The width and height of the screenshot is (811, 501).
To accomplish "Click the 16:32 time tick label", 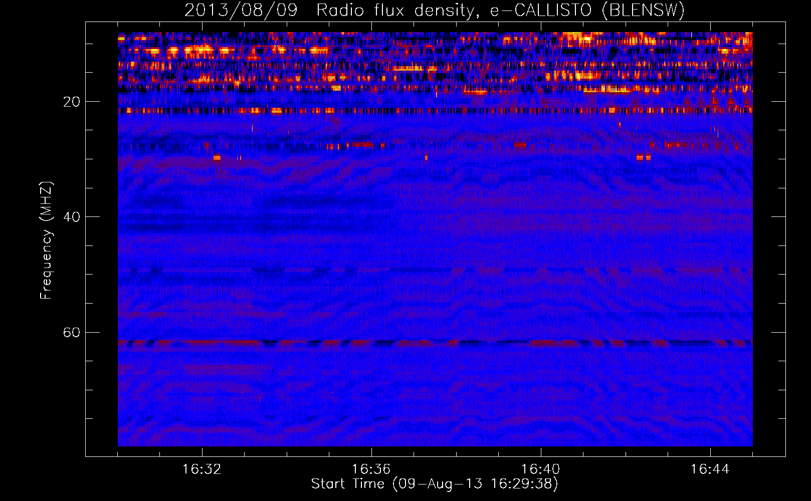I will pyautogui.click(x=202, y=469).
